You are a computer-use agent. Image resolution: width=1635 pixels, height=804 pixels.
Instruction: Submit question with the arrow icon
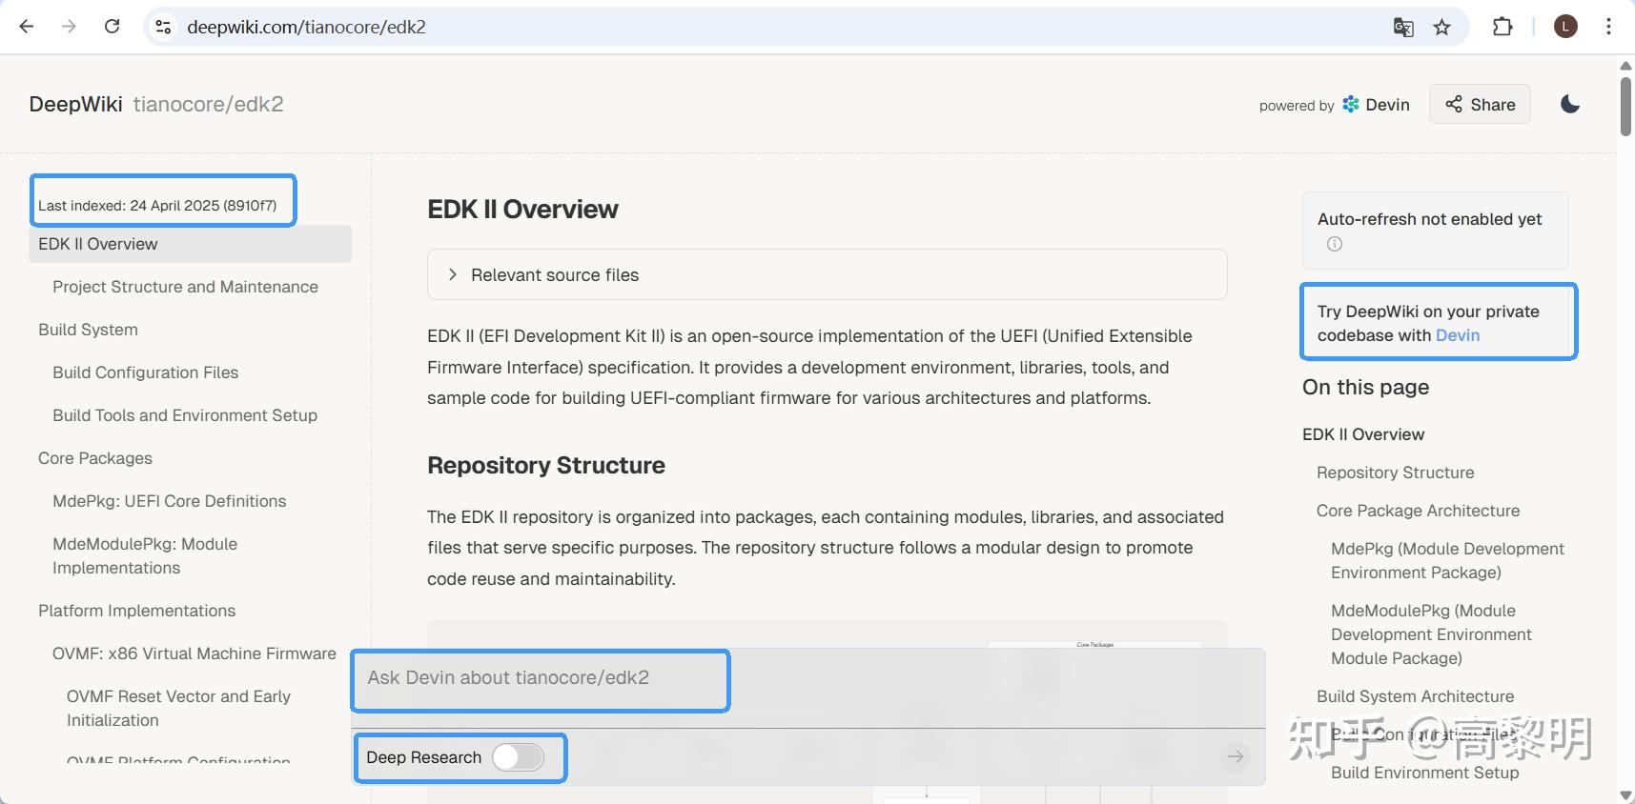(x=1236, y=756)
